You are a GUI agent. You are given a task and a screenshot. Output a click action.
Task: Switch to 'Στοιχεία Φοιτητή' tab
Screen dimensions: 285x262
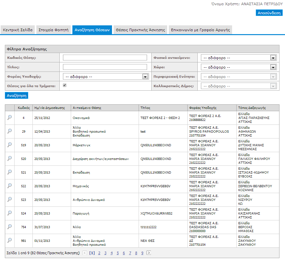click(x=54, y=30)
